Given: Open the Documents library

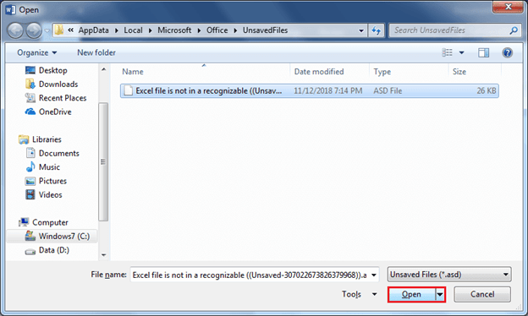Looking at the screenshot, I should [59, 153].
